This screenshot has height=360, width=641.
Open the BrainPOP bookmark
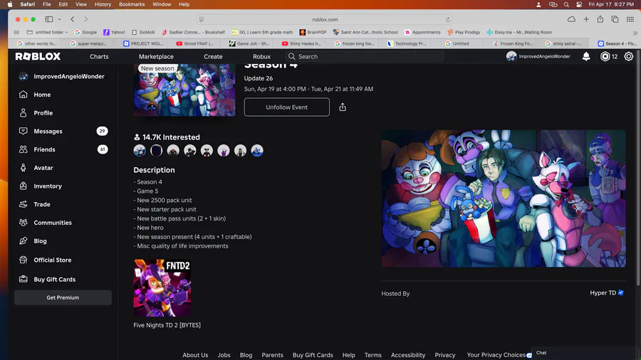click(x=313, y=32)
